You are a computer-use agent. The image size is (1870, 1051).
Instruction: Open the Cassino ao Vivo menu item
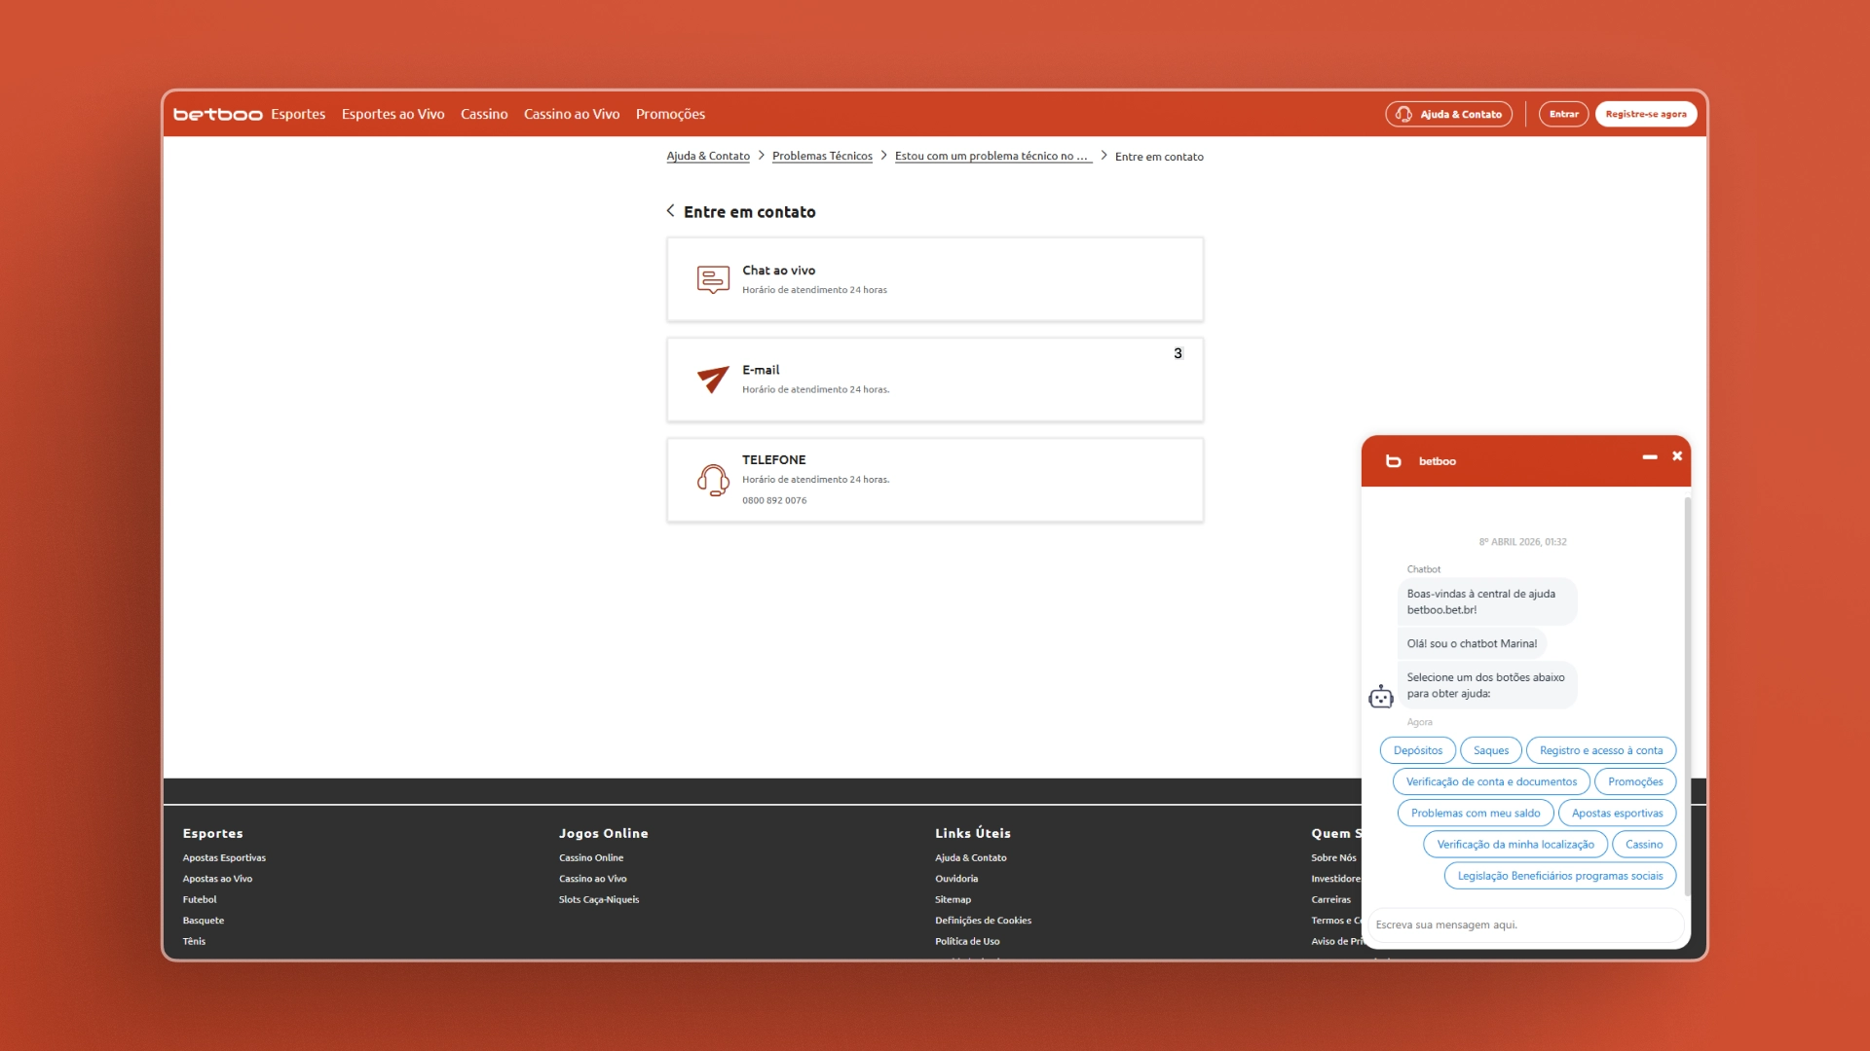[572, 114]
